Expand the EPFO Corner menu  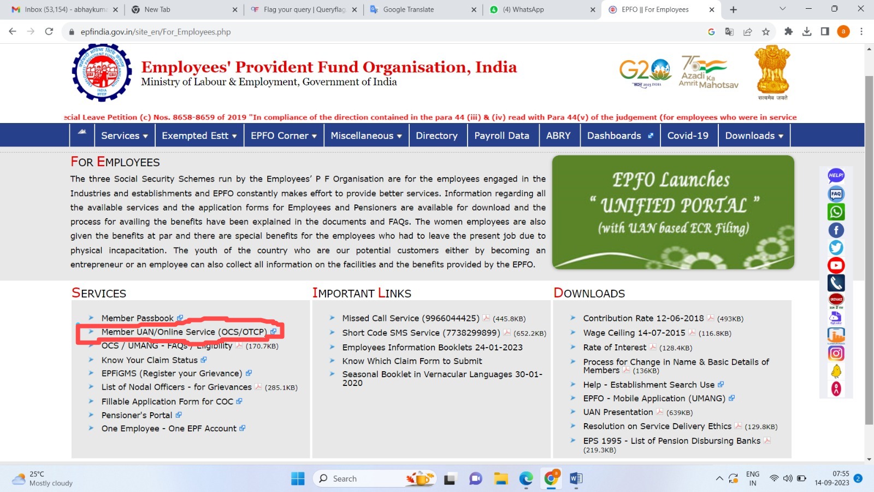pos(284,136)
